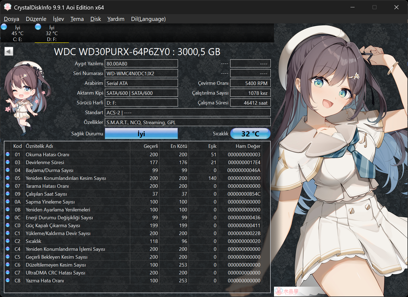This screenshot has width=408, height=297.
Task: Click the previous disk arrow button
Action: pyautogui.click(x=9, y=51)
